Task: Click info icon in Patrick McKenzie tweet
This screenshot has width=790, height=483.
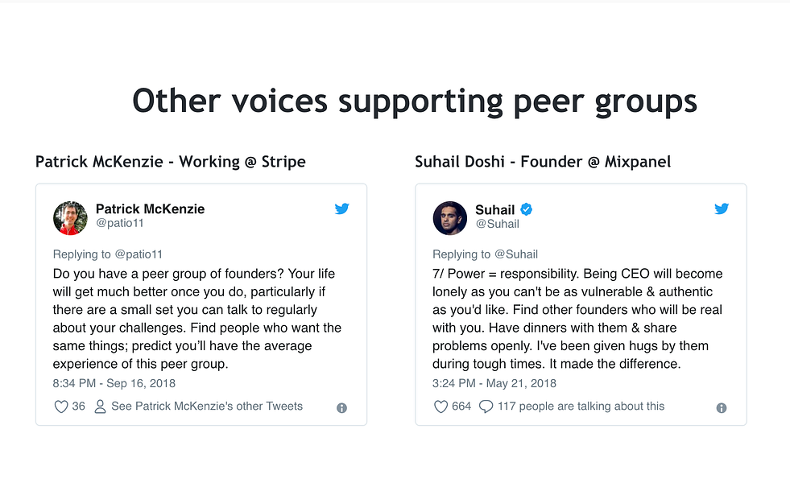Action: tap(341, 408)
